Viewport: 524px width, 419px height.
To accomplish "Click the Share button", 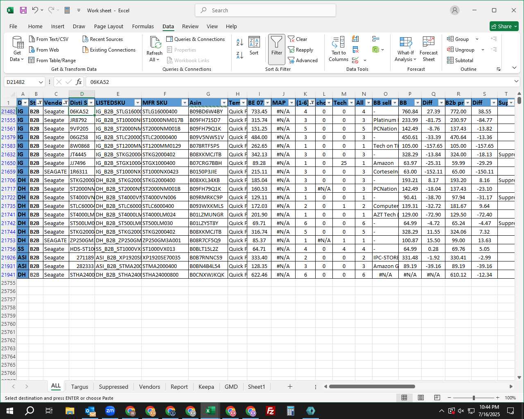I will [504, 26].
